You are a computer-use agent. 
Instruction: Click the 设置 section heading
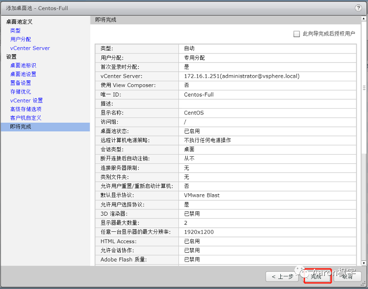tap(11, 57)
